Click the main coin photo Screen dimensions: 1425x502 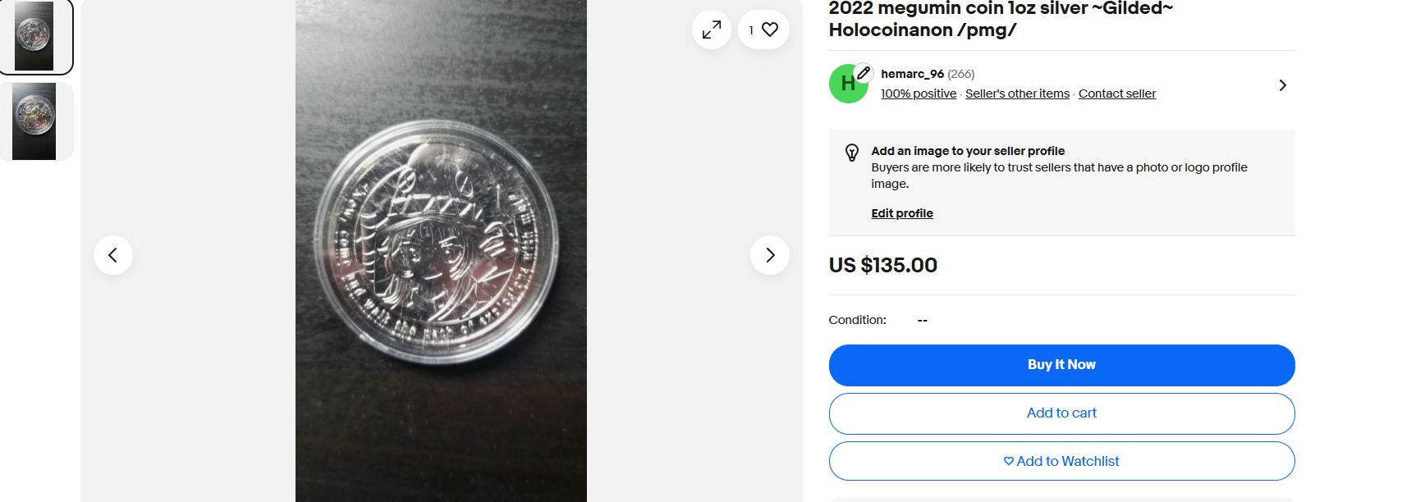click(x=441, y=251)
